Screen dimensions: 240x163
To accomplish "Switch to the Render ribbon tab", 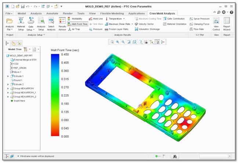I will pyautogui.click(x=68, y=14).
